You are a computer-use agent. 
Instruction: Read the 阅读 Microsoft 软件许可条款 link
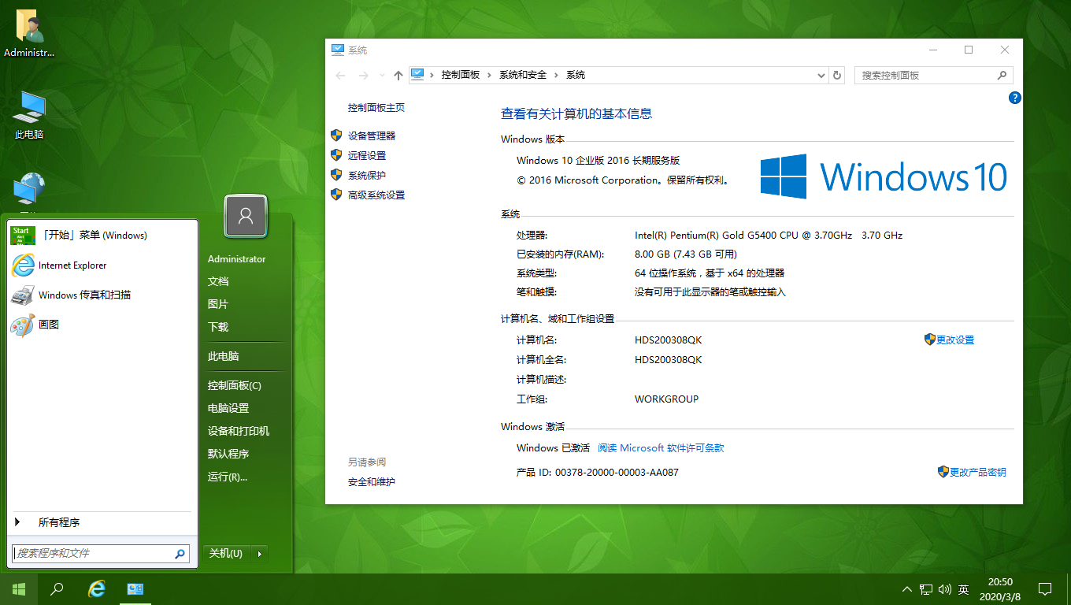click(x=661, y=447)
